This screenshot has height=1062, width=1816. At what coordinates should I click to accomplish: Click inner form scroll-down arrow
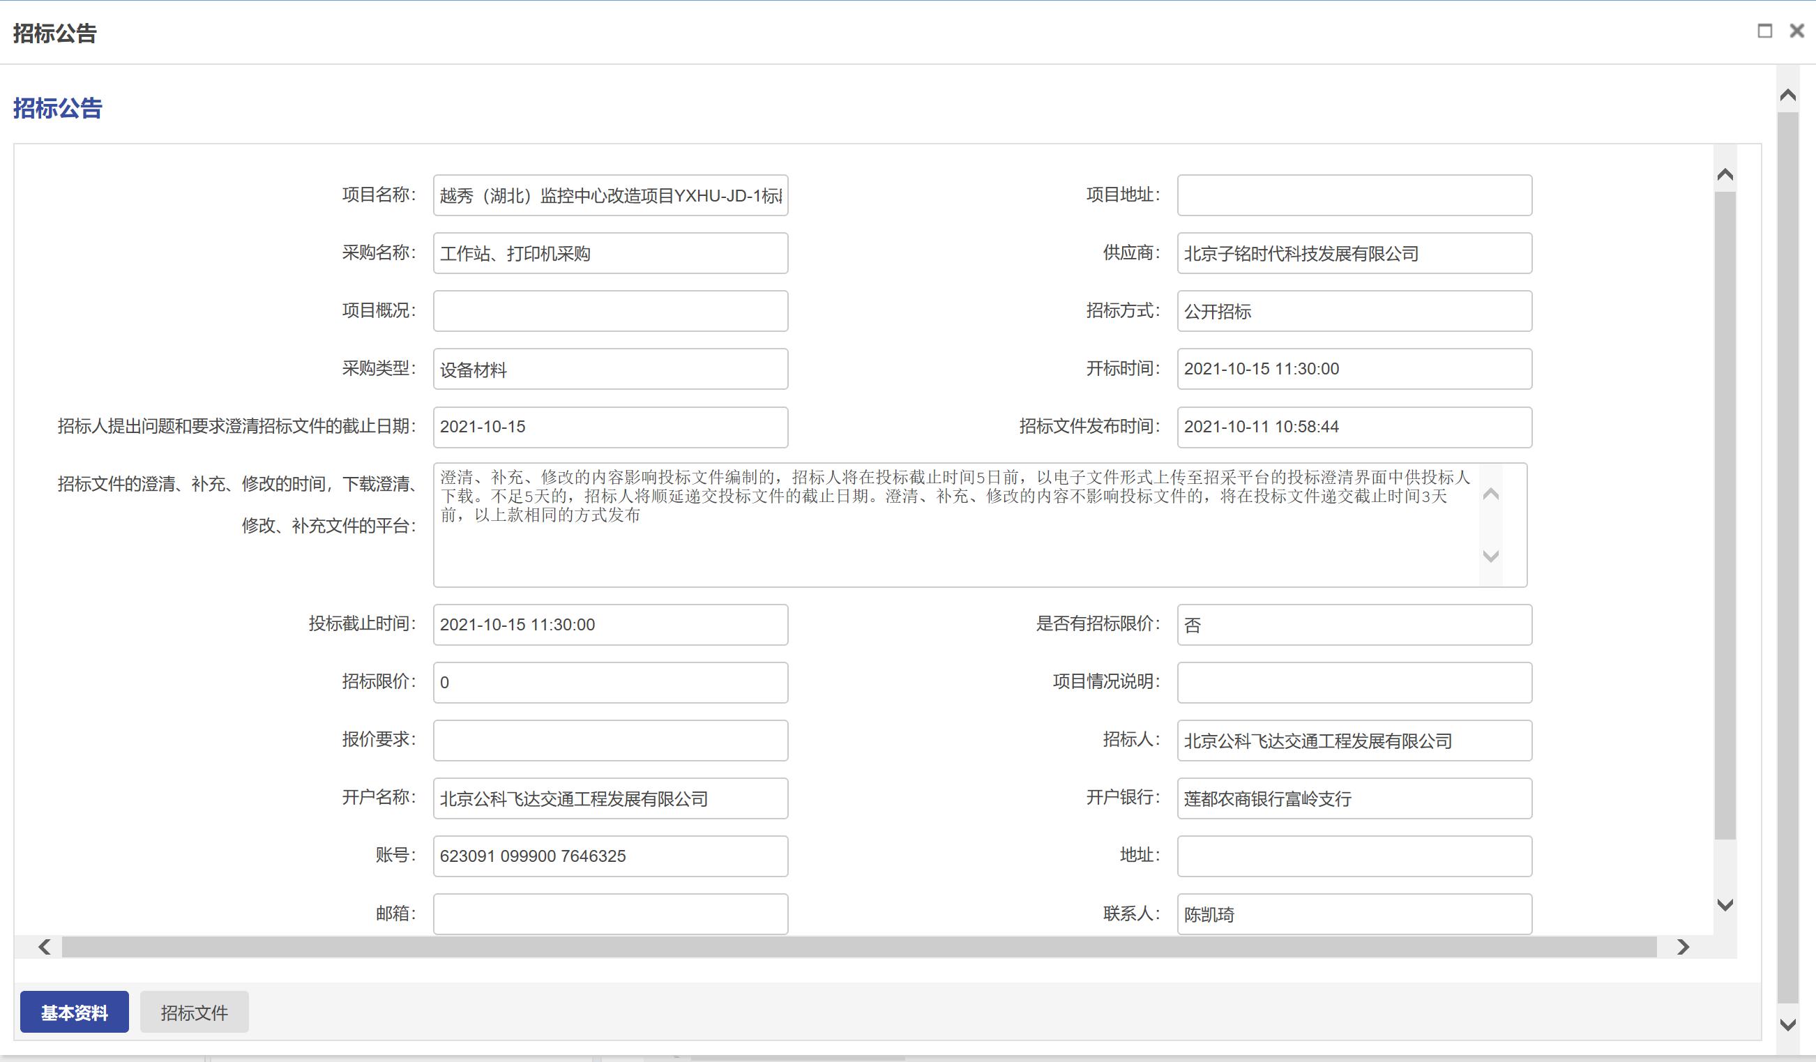tap(1725, 905)
